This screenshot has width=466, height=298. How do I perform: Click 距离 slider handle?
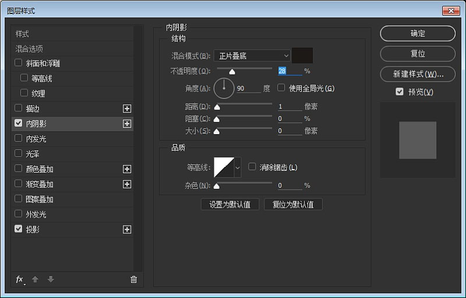(x=217, y=107)
